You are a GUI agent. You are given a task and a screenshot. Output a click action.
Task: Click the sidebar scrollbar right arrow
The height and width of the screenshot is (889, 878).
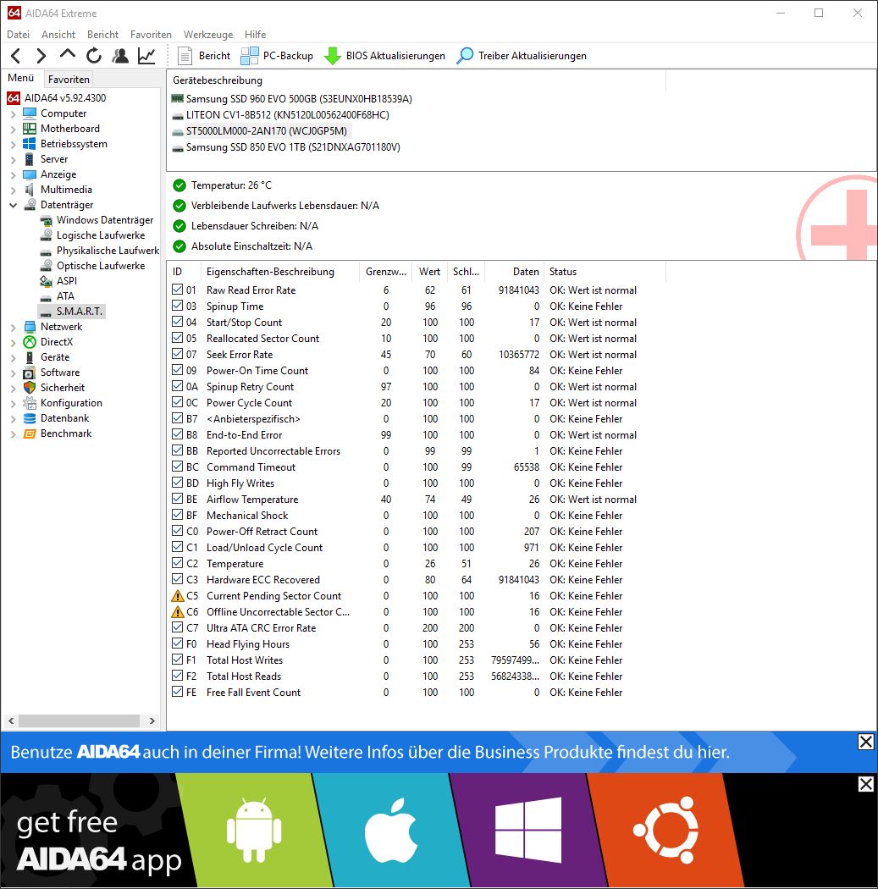pos(152,721)
